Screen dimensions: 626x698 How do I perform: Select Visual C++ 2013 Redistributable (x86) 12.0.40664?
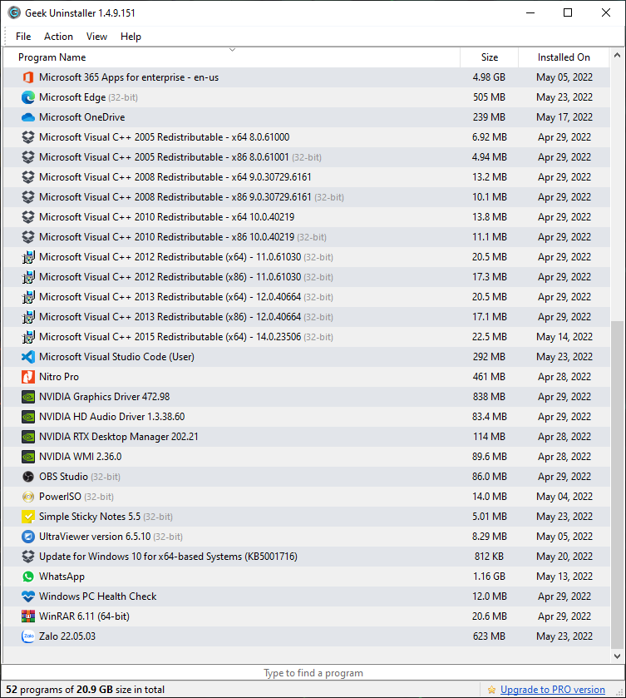pyautogui.click(x=307, y=317)
